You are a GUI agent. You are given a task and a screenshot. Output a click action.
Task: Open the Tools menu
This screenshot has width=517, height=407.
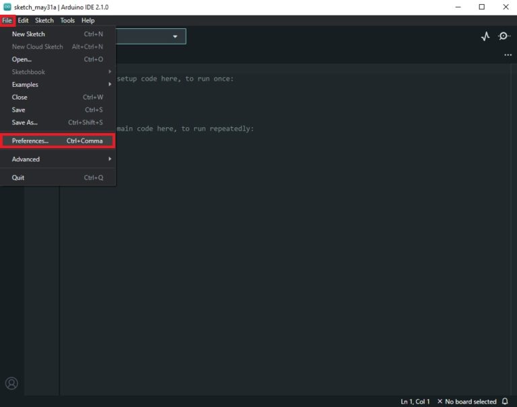[67, 21]
